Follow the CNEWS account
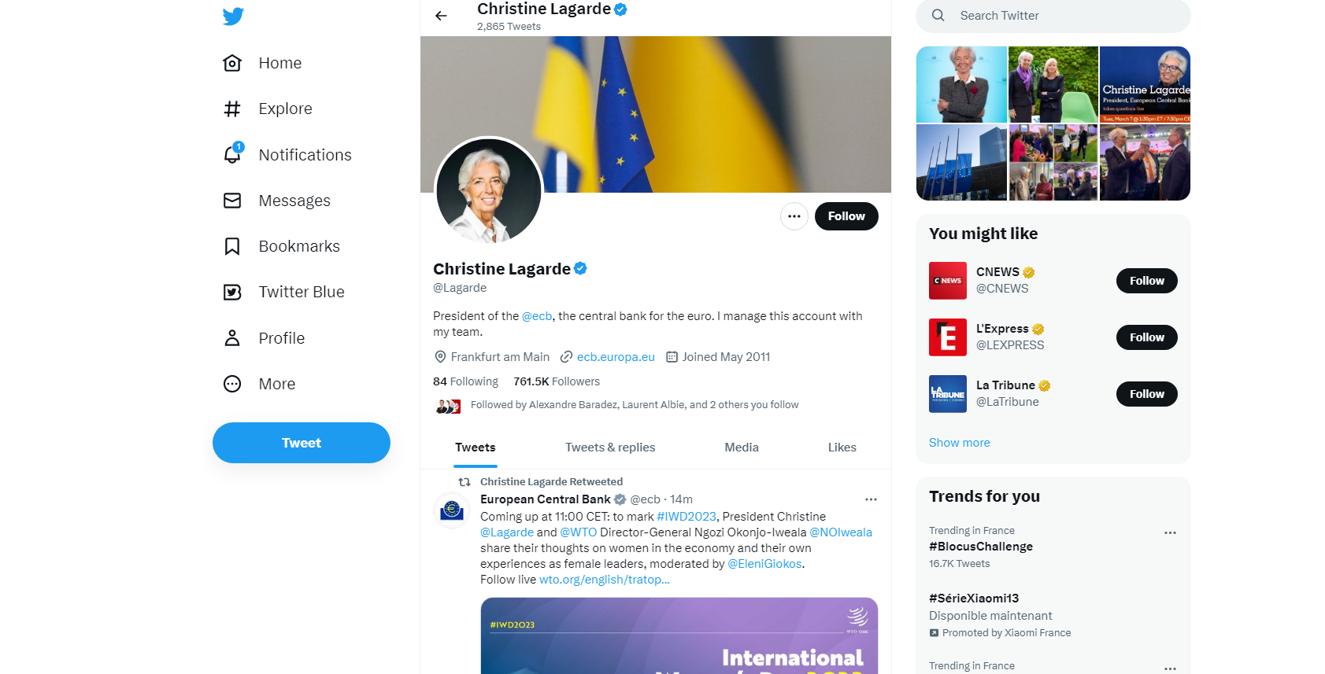Image resolution: width=1325 pixels, height=674 pixels. [1146, 281]
